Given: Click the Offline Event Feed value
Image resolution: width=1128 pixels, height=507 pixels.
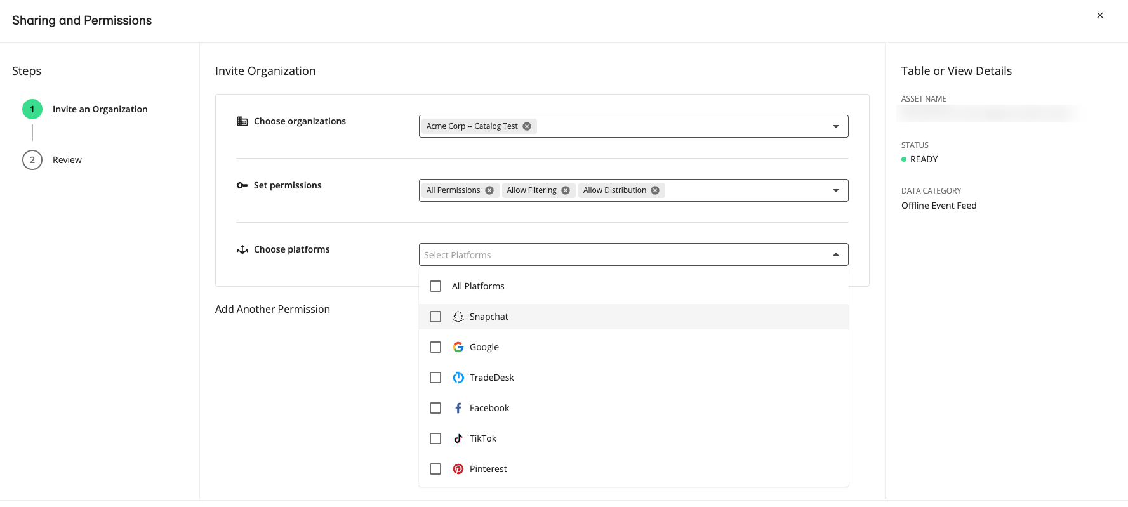Looking at the screenshot, I should coord(939,206).
